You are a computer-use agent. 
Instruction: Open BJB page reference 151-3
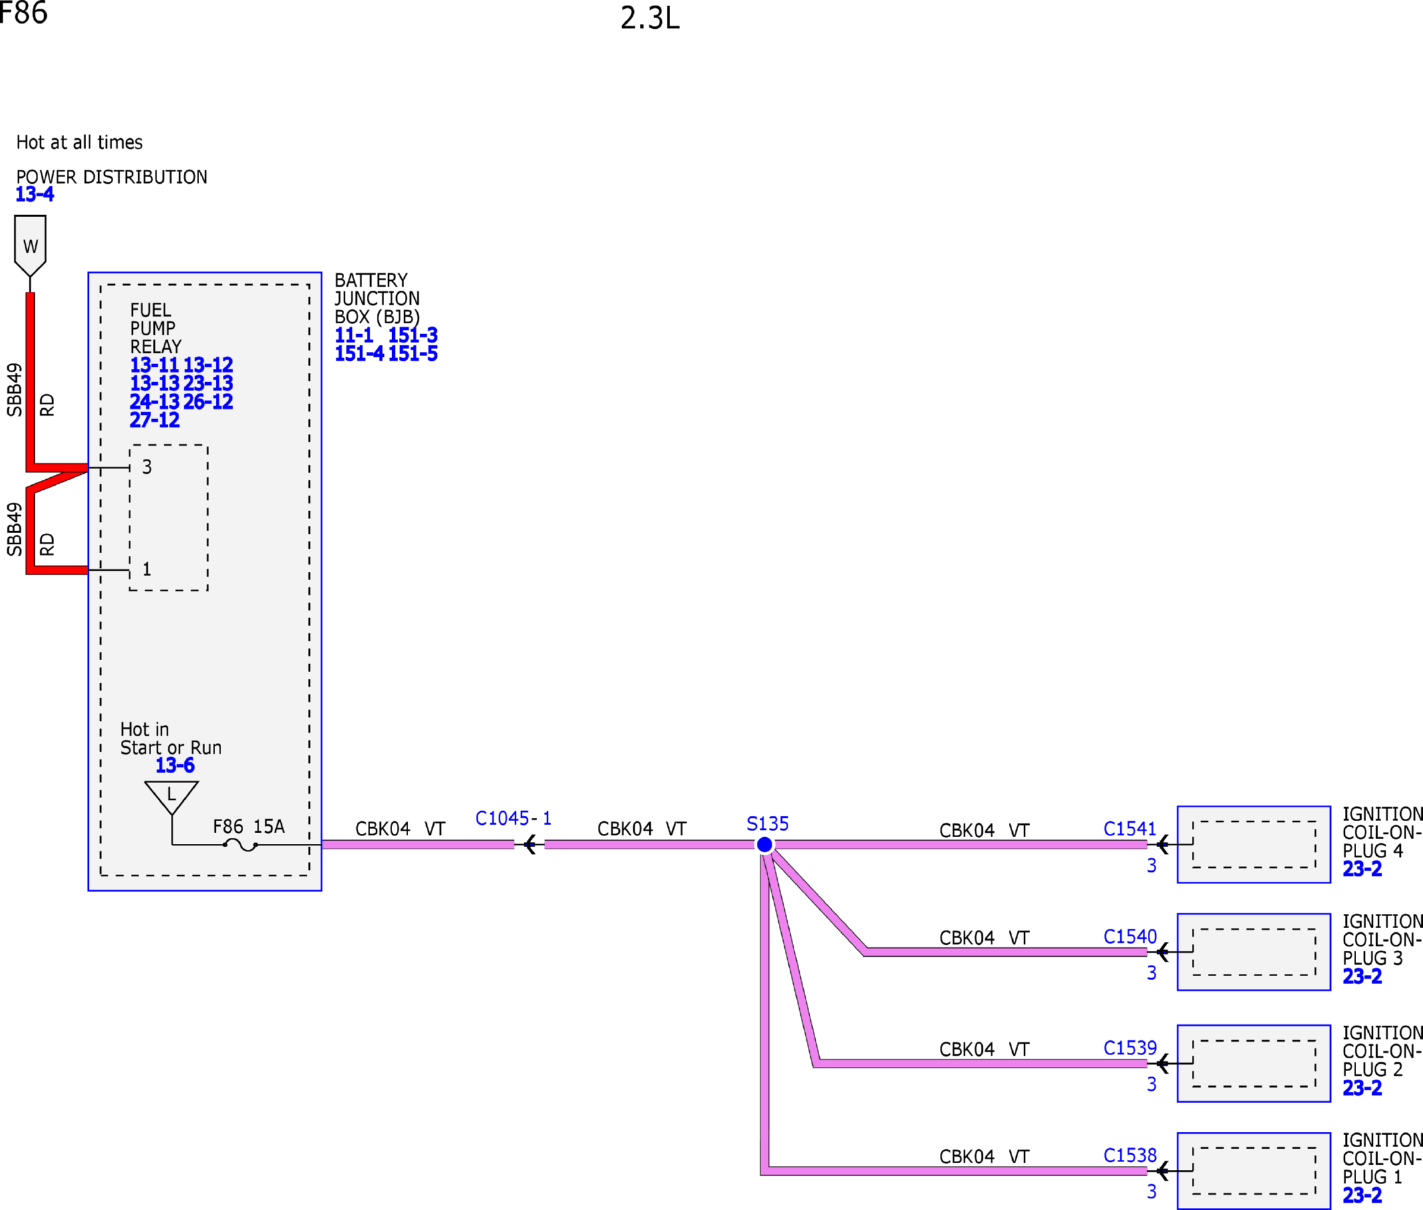[x=413, y=335]
